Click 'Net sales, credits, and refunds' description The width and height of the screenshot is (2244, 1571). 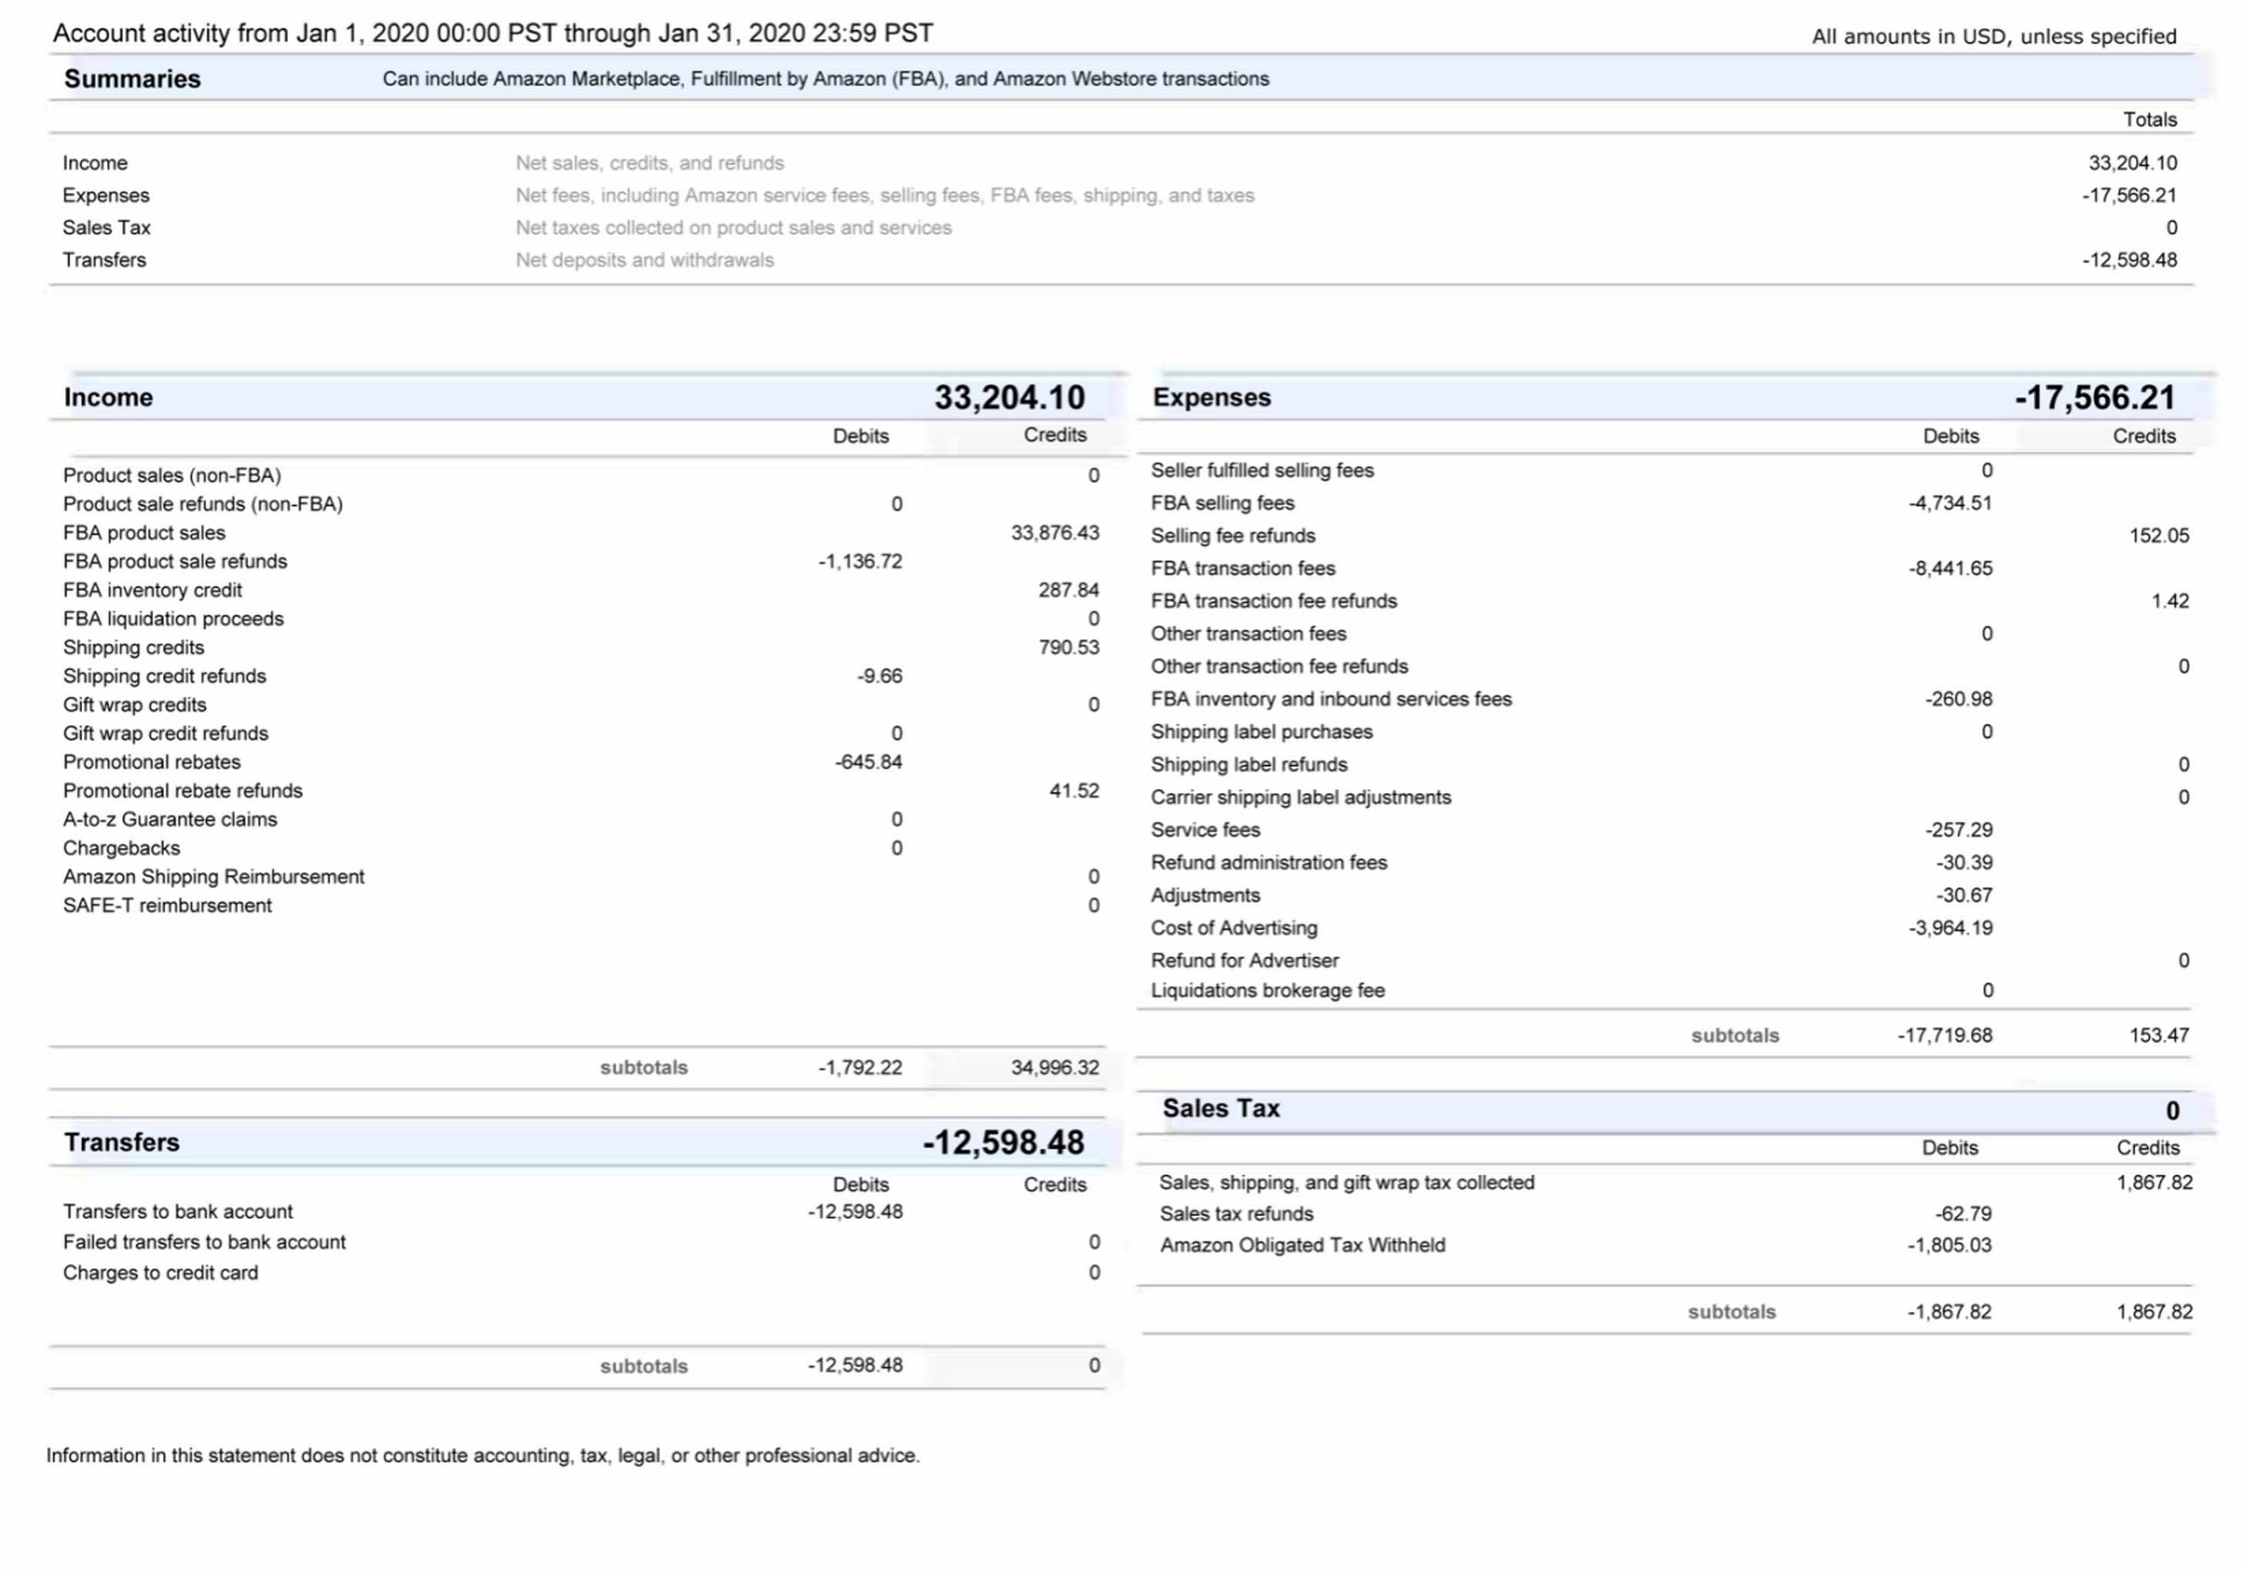coord(650,163)
